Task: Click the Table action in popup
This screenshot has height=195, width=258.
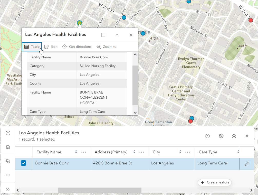Action: click(32, 47)
